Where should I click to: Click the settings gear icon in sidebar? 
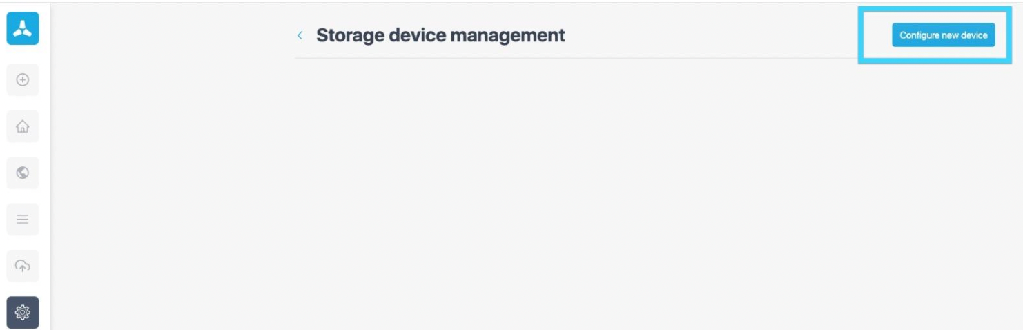point(23,313)
